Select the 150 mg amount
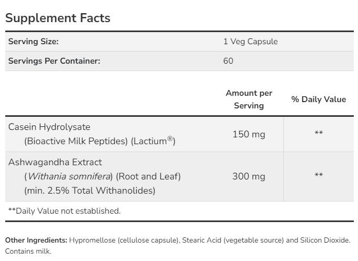358x261 pixels. 249,134
